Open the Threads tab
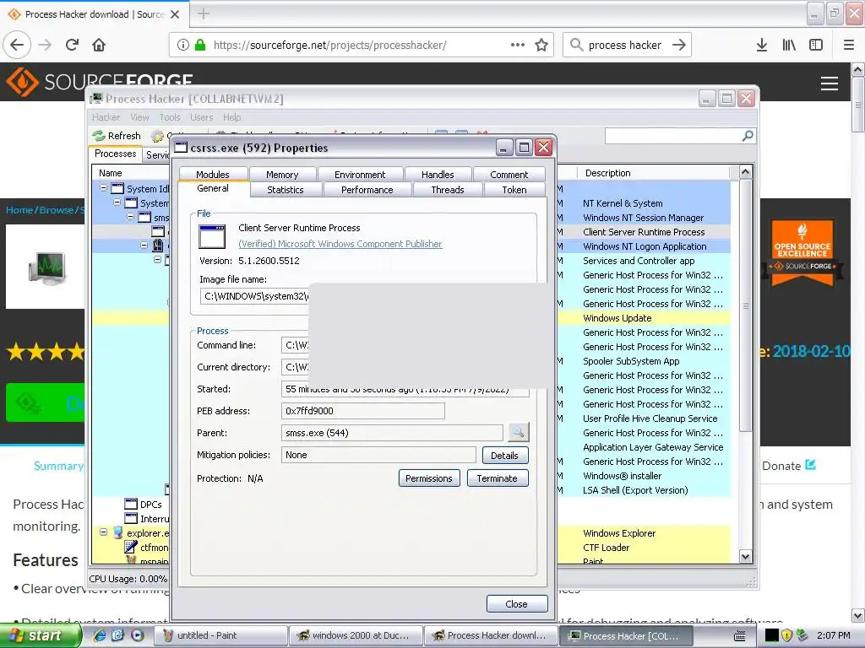 tap(448, 190)
